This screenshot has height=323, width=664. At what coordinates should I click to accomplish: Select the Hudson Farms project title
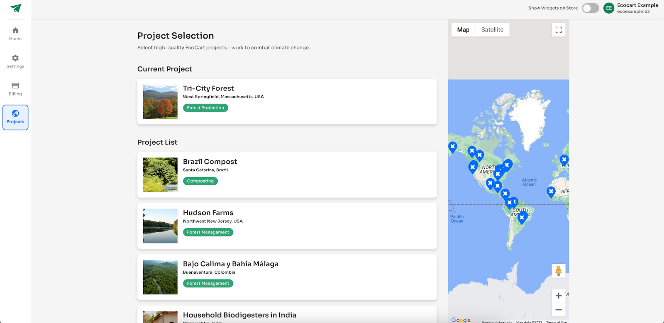(x=208, y=213)
